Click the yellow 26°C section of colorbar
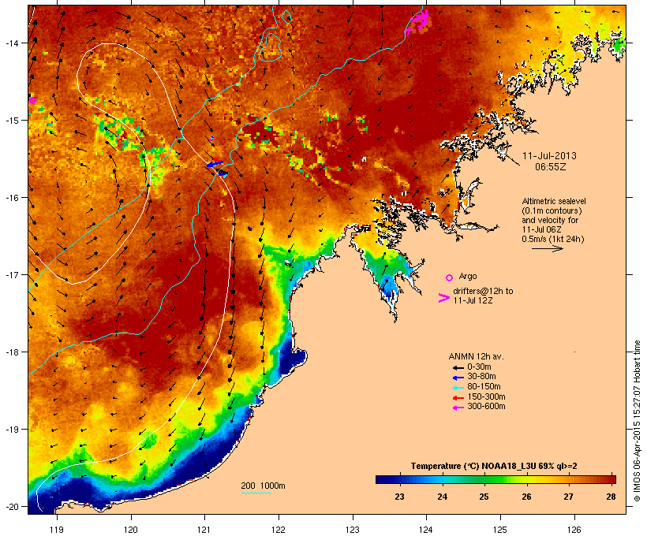Viewport: 647px width, 536px height. 526,479
